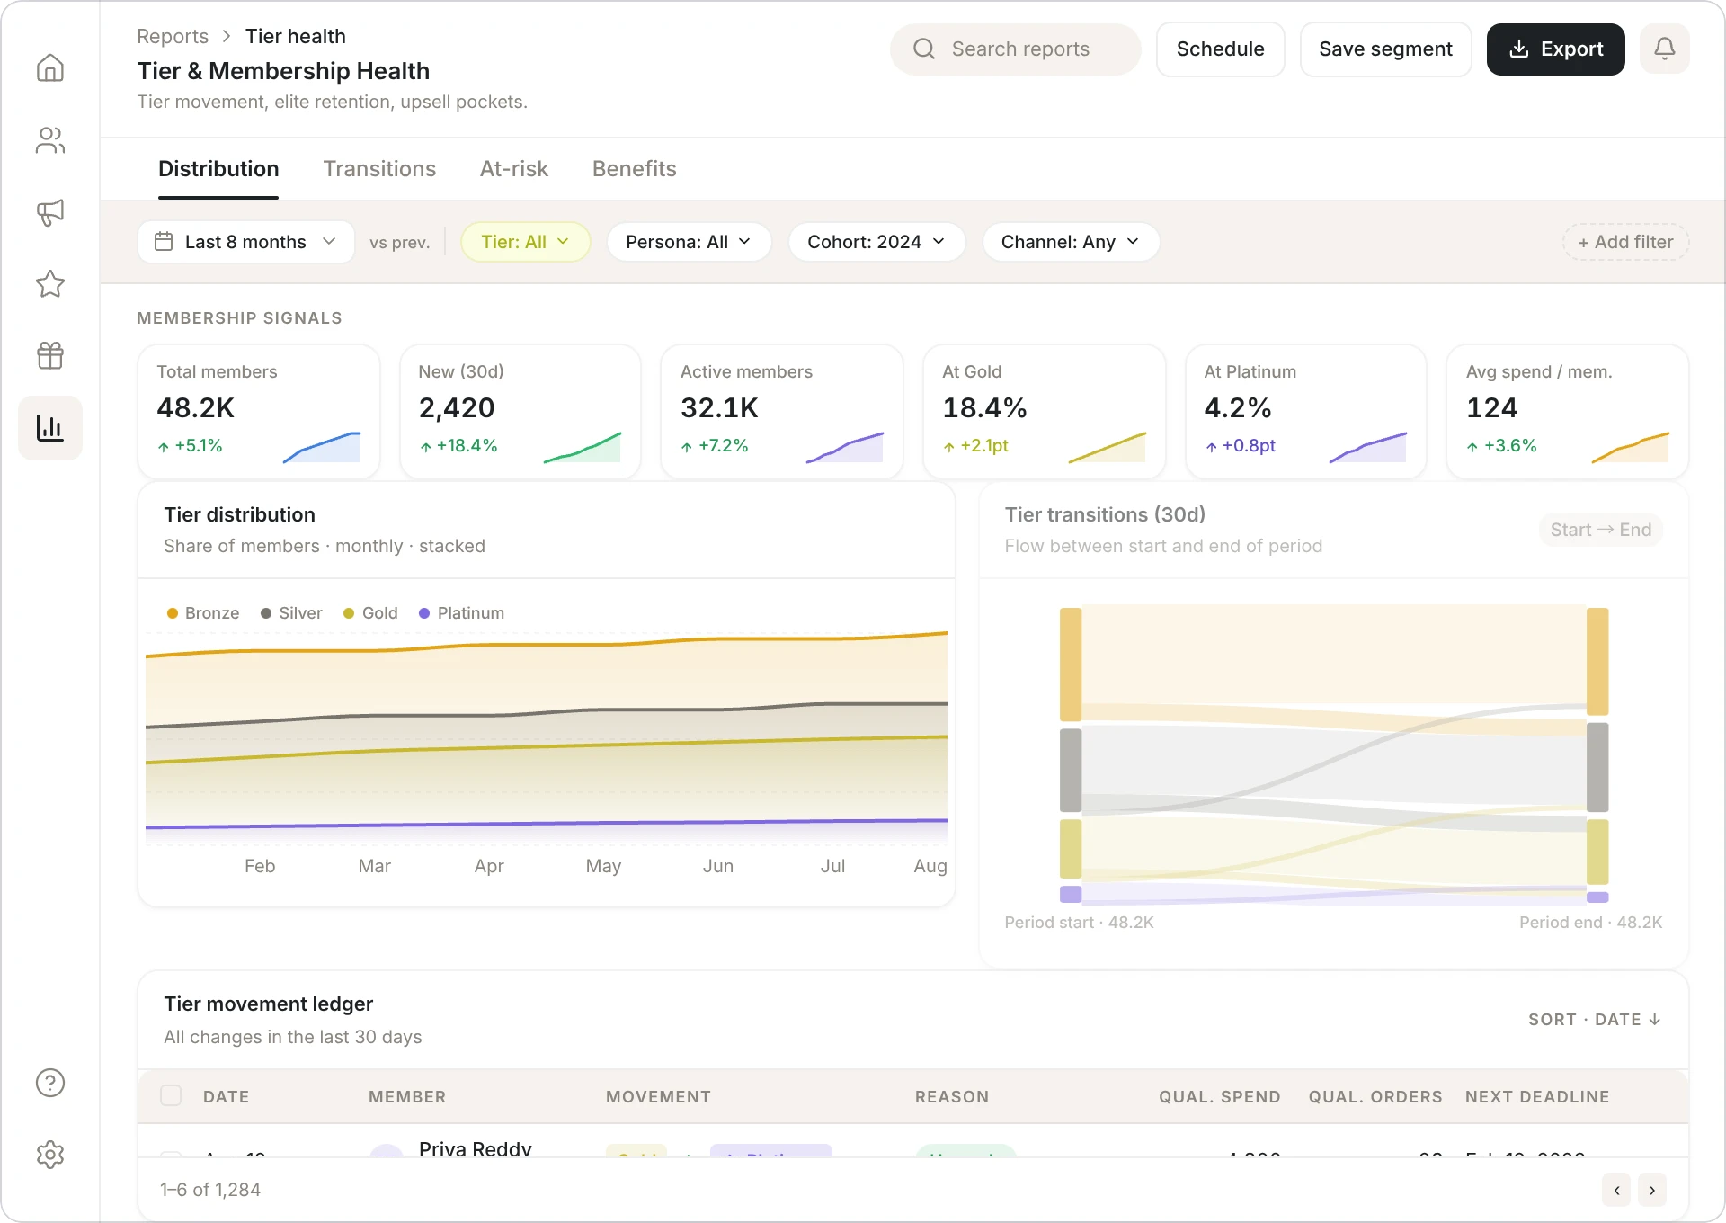Screen dimensions: 1726x1223
Task: Switch to the At-risk tab
Action: [514, 169]
